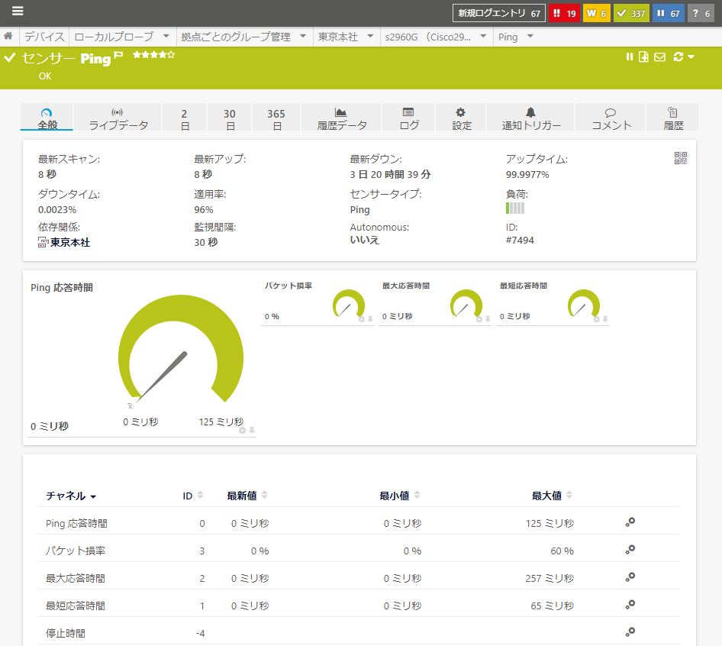
Task: Click 新規ログエントリ 67 button
Action: coord(499,13)
